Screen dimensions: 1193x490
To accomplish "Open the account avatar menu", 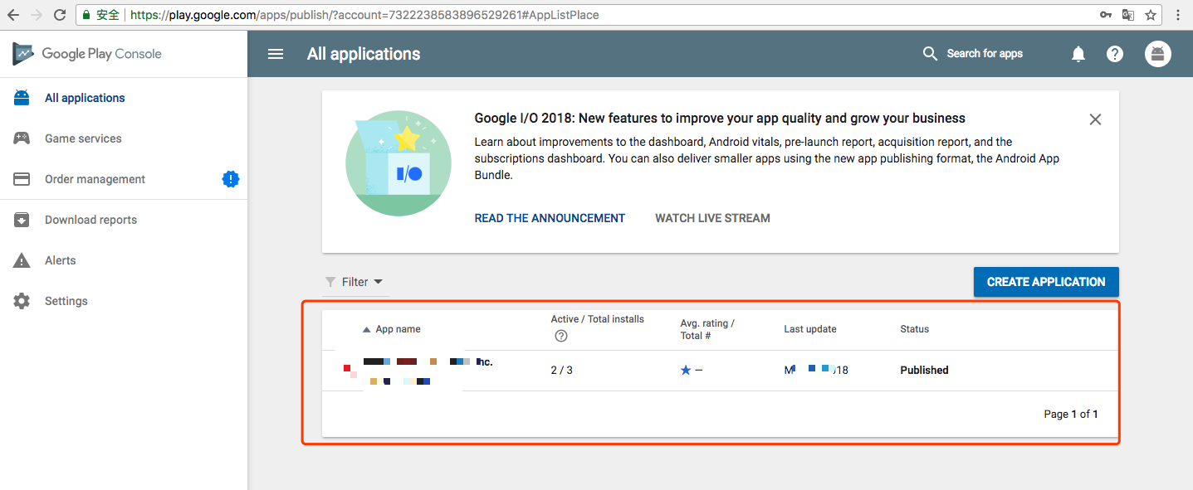I will pyautogui.click(x=1158, y=54).
